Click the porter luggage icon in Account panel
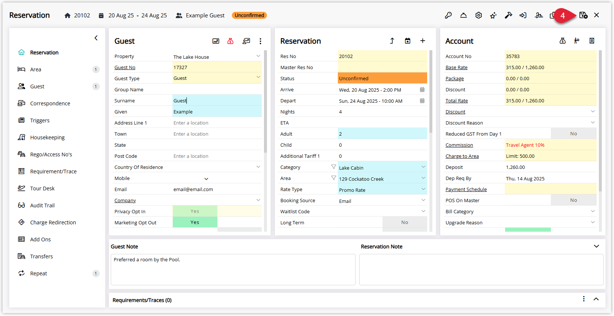The image size is (614, 316). tap(577, 41)
